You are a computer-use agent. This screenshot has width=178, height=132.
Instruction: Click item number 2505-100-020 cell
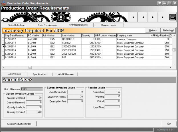tap(72, 54)
